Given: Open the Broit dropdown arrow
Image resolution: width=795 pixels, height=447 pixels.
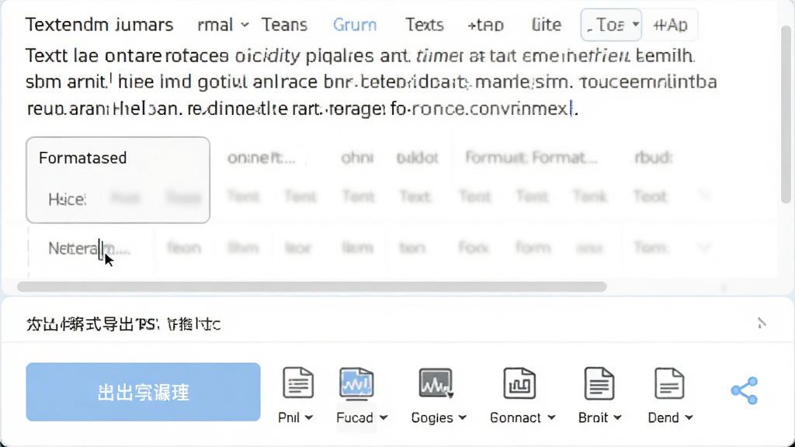Looking at the screenshot, I should (x=617, y=418).
